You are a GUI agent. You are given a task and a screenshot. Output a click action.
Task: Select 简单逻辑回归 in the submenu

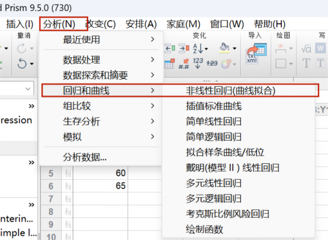239,137
